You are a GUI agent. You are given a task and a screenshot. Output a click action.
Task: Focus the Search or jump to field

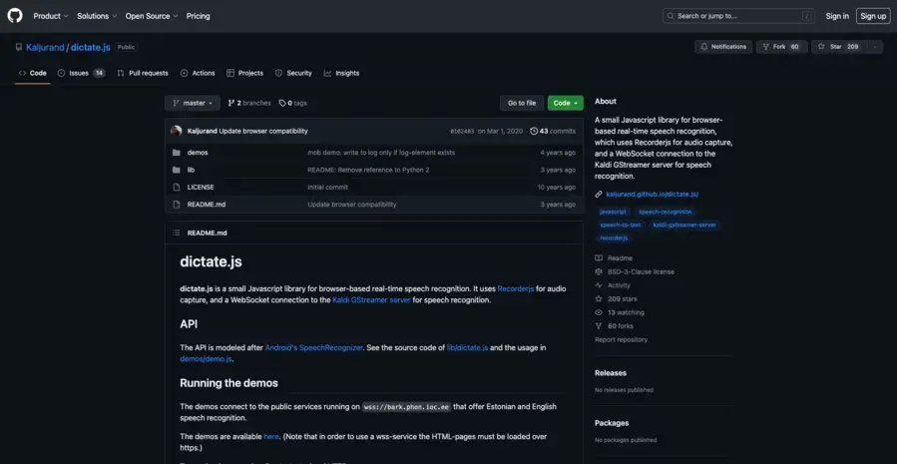738,16
